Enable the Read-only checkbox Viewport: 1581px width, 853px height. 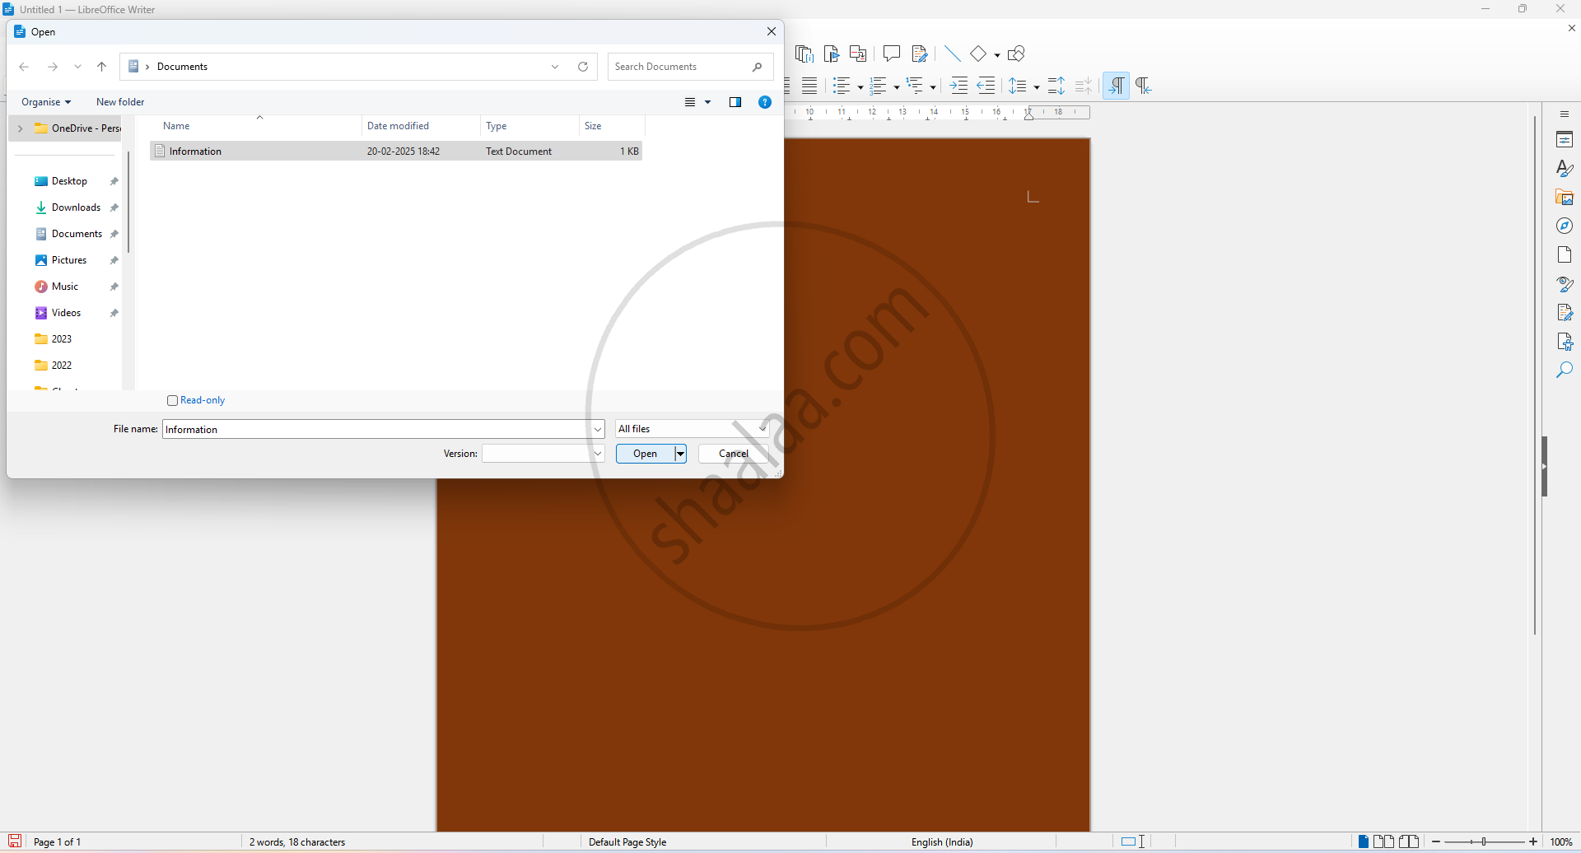(173, 401)
